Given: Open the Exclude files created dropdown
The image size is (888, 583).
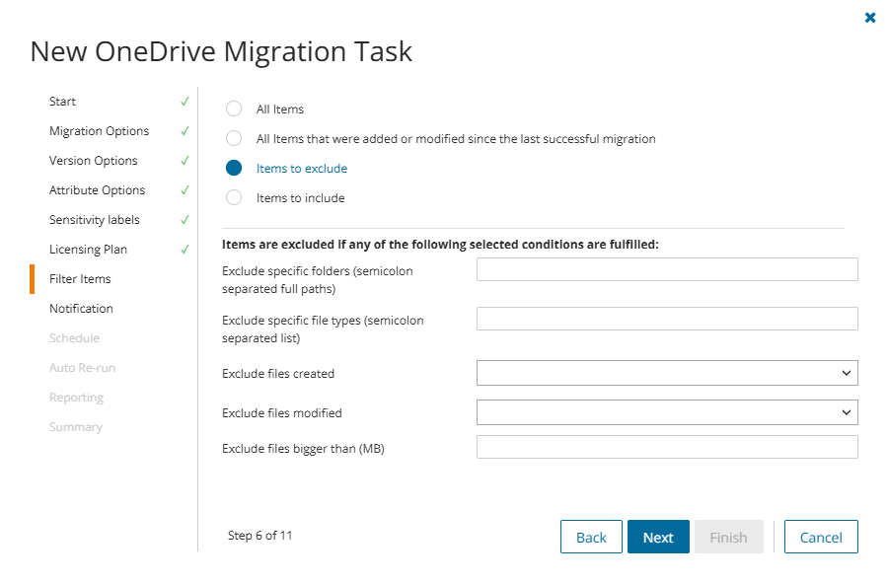Looking at the screenshot, I should pos(667,373).
